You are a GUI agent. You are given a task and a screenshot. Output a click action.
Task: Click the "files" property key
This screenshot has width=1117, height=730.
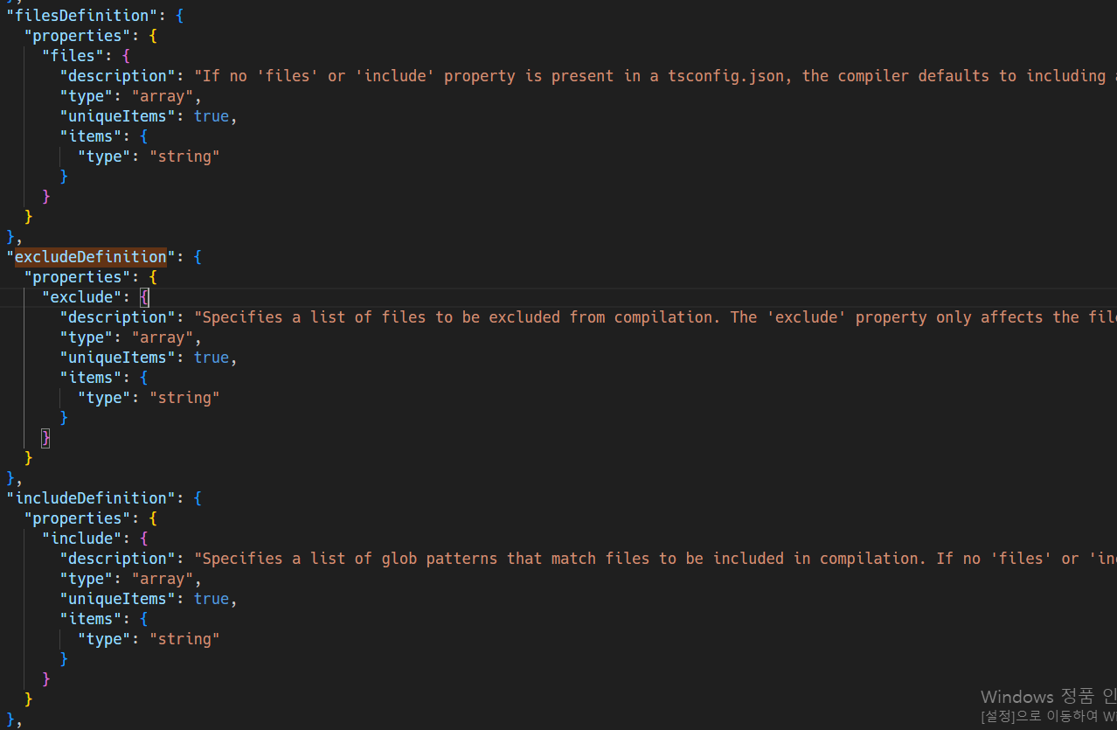(73, 56)
